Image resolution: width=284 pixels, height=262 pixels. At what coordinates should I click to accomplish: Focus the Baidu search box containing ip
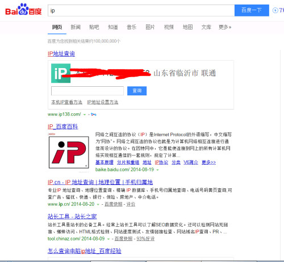141,10
